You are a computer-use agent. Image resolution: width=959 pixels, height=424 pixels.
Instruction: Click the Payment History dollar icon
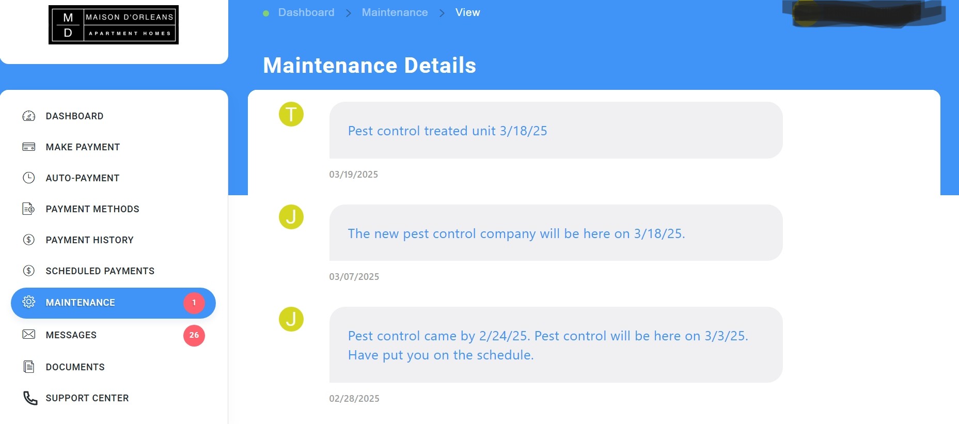(x=29, y=240)
